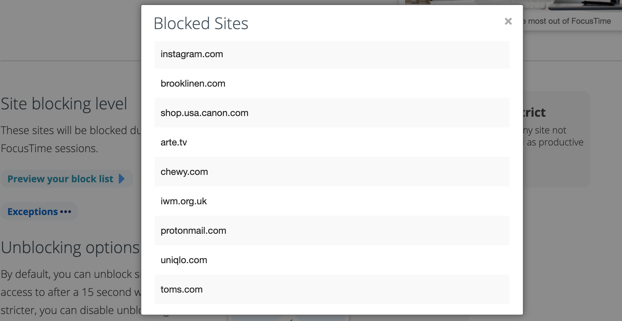Click the toms.com blocked site row
The image size is (622, 321).
[332, 289]
